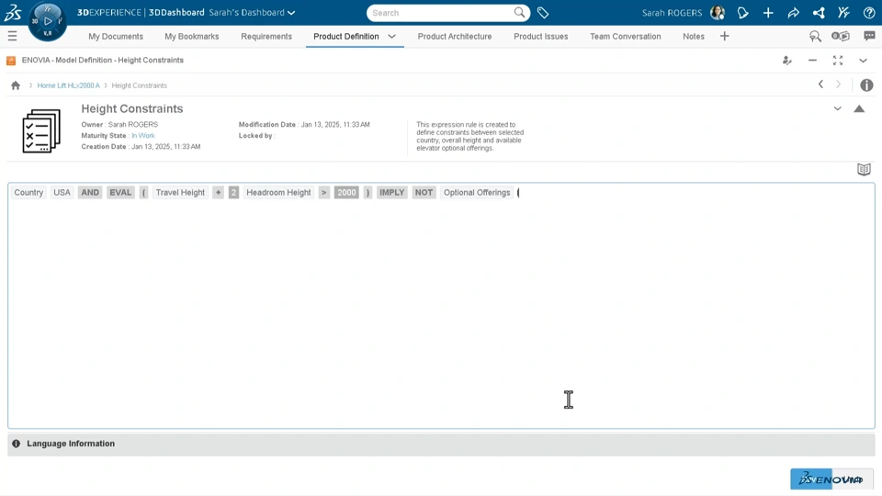Open the information panel icon
Image resolution: width=882 pixels, height=496 pixels.
click(x=866, y=85)
